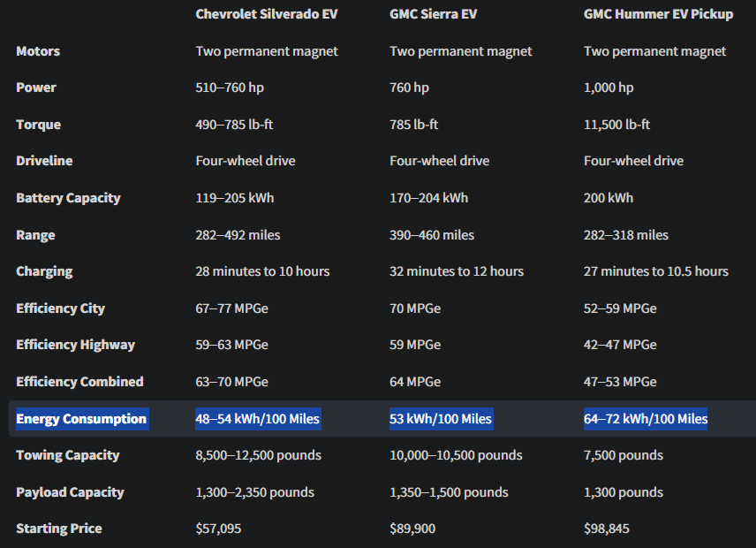Click the Starting Price row label
The width and height of the screenshot is (756, 548).
(x=59, y=529)
